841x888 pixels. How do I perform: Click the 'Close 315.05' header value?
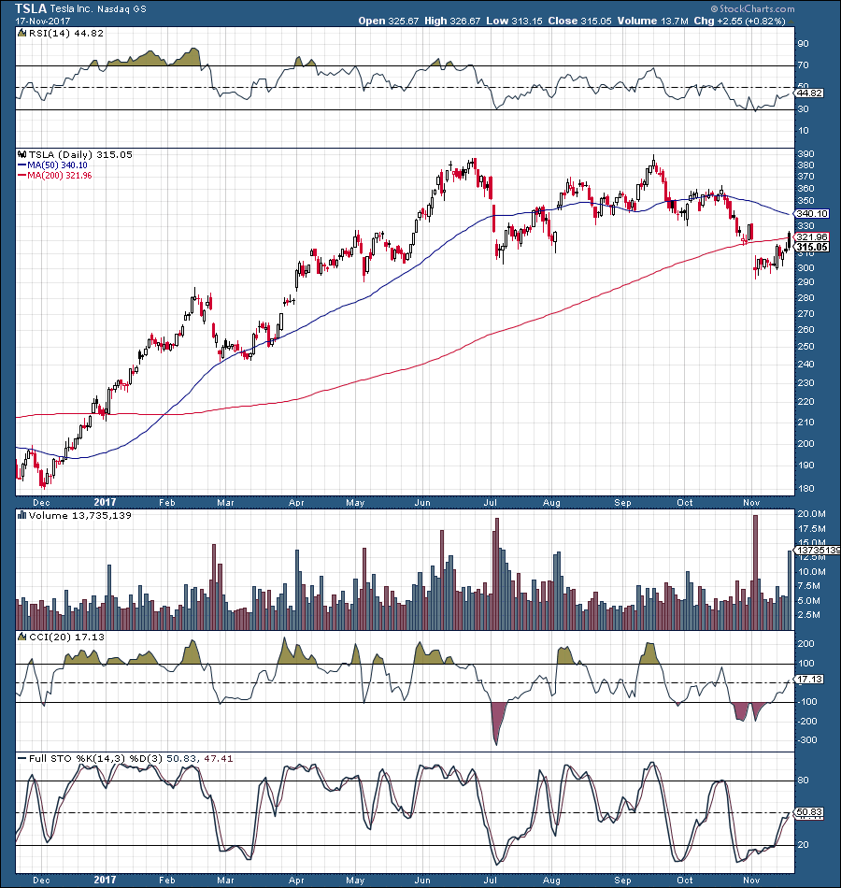click(580, 21)
